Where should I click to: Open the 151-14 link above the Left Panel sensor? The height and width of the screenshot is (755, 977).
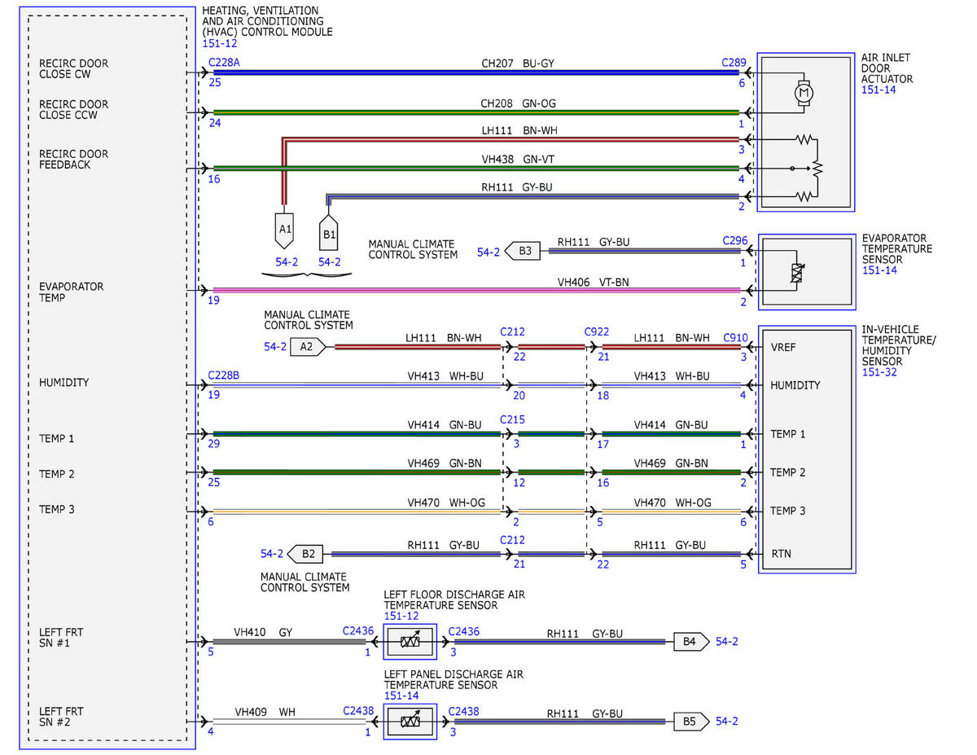pyautogui.click(x=401, y=696)
